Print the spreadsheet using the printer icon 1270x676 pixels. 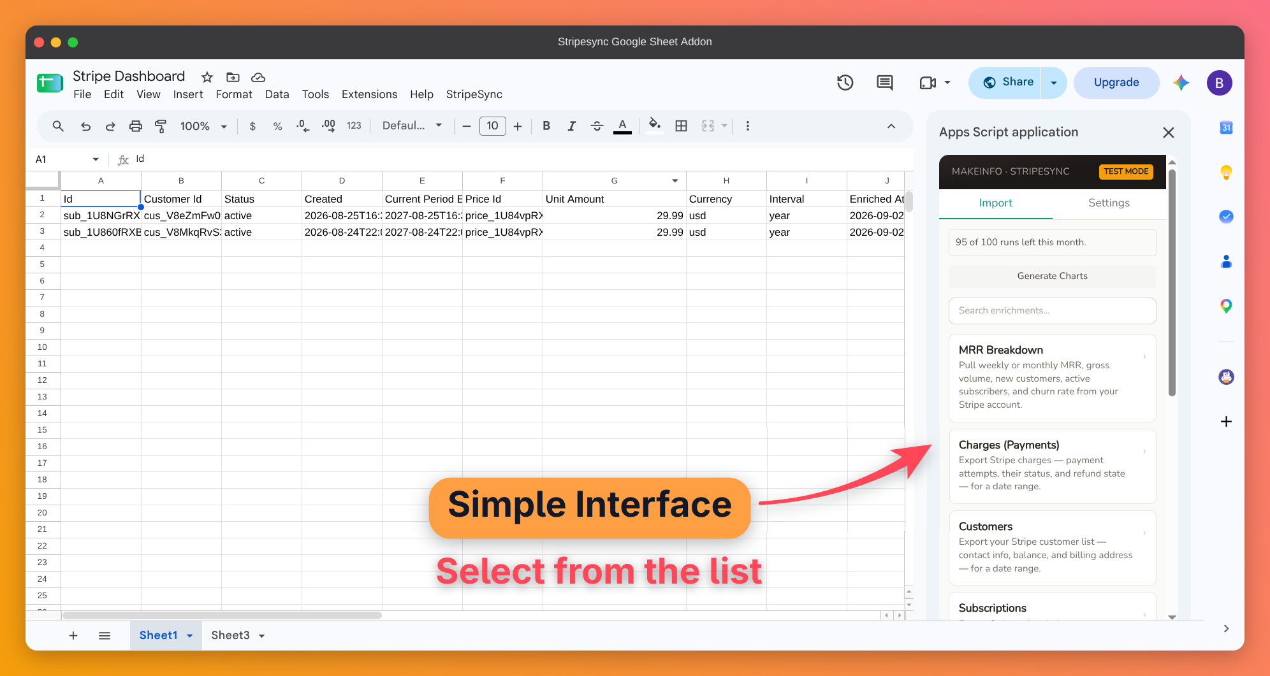[135, 126]
